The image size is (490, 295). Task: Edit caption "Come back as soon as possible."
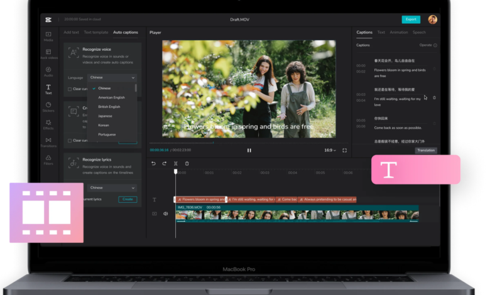click(x=398, y=127)
